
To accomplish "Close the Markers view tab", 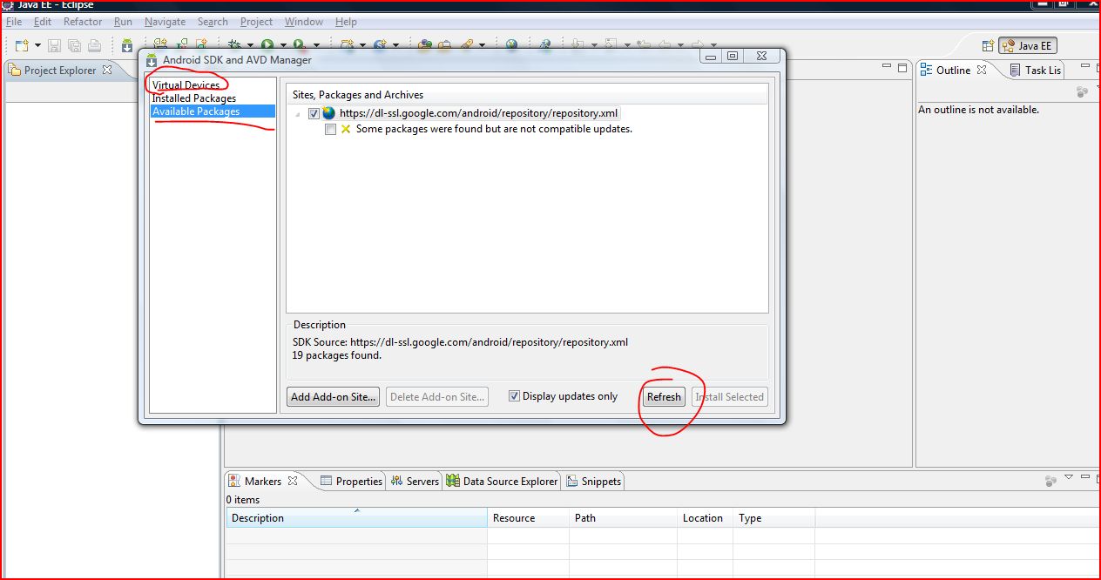I will 293,481.
